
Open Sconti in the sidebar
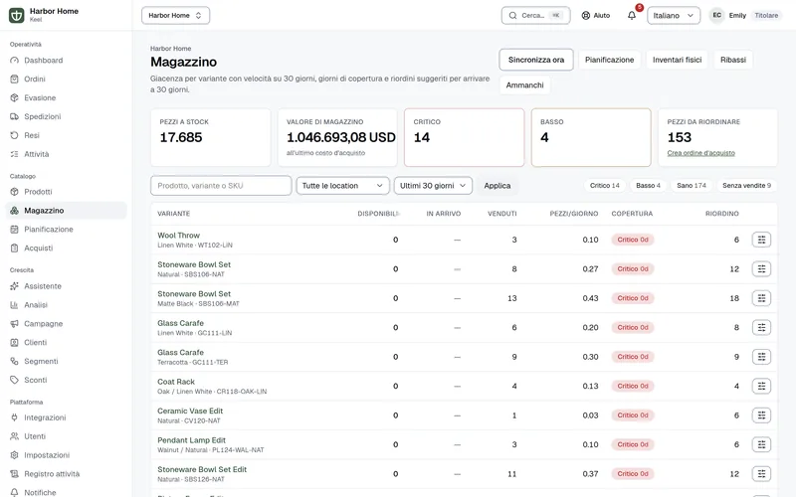click(66, 380)
